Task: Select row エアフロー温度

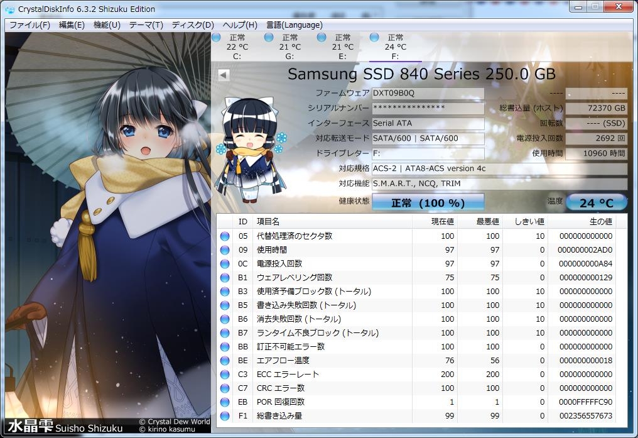Action: 417,361
